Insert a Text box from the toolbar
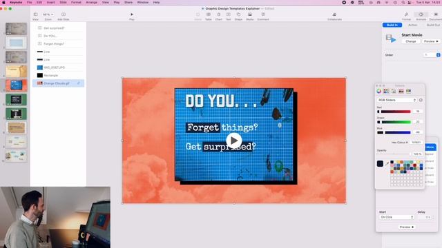Screen dimensions: 442x248 229,14
